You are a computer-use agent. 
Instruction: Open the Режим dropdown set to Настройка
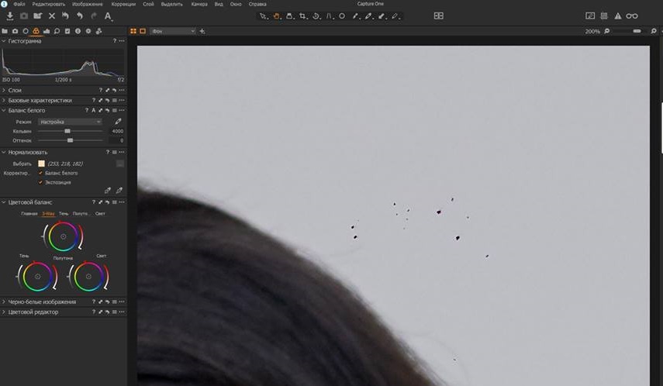pos(70,122)
